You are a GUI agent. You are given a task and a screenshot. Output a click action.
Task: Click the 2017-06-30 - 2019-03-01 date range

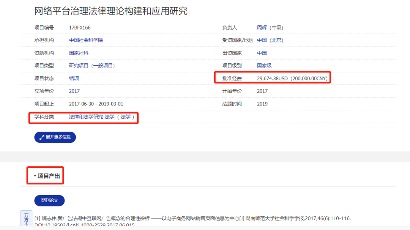(x=96, y=104)
